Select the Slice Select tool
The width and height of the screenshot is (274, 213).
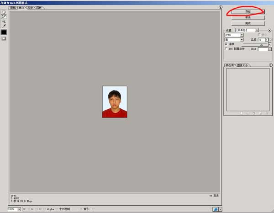pos(4,16)
